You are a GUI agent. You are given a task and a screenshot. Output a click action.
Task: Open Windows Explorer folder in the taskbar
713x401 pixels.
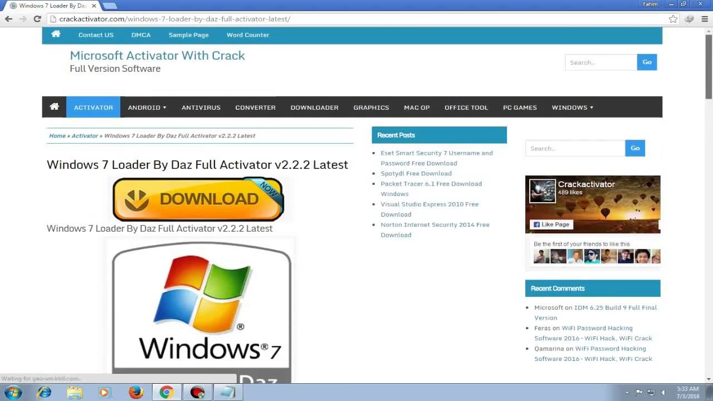[74, 392]
